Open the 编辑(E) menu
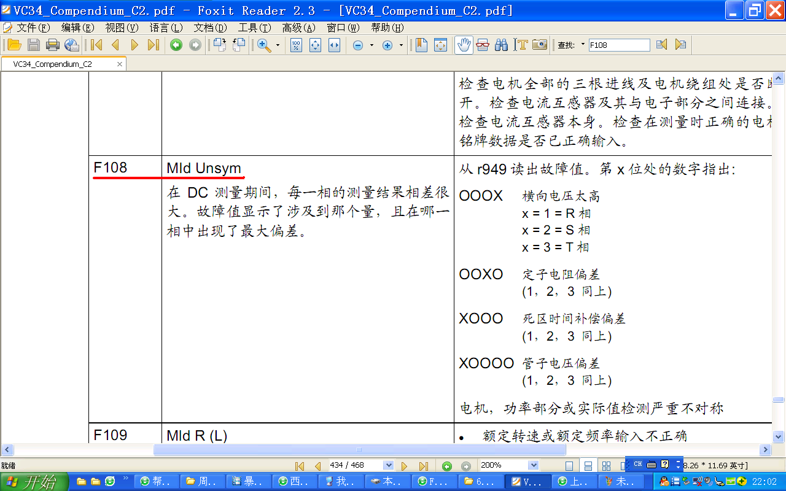The height and width of the screenshot is (491, 786). [78, 28]
